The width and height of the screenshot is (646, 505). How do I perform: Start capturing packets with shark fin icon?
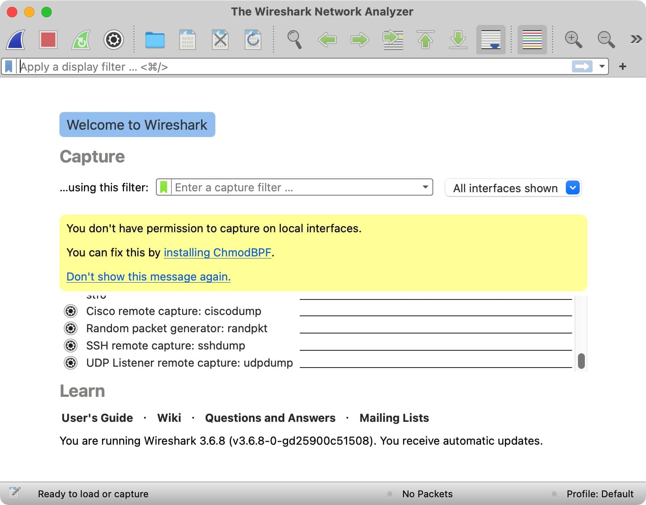16,40
